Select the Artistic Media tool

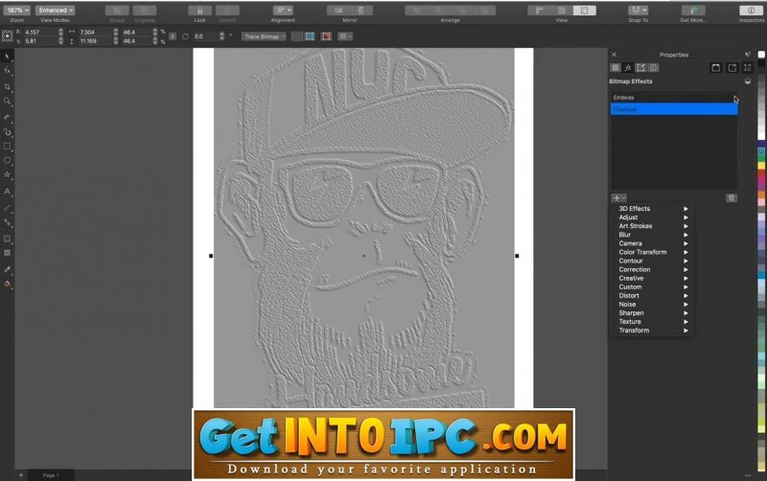(7, 132)
